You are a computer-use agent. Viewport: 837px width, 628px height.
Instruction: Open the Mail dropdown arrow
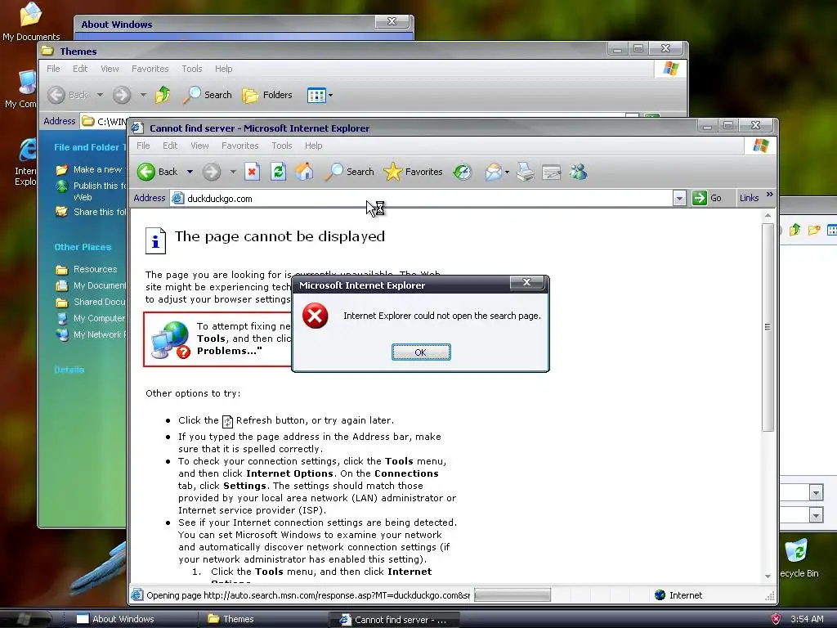[x=507, y=172]
